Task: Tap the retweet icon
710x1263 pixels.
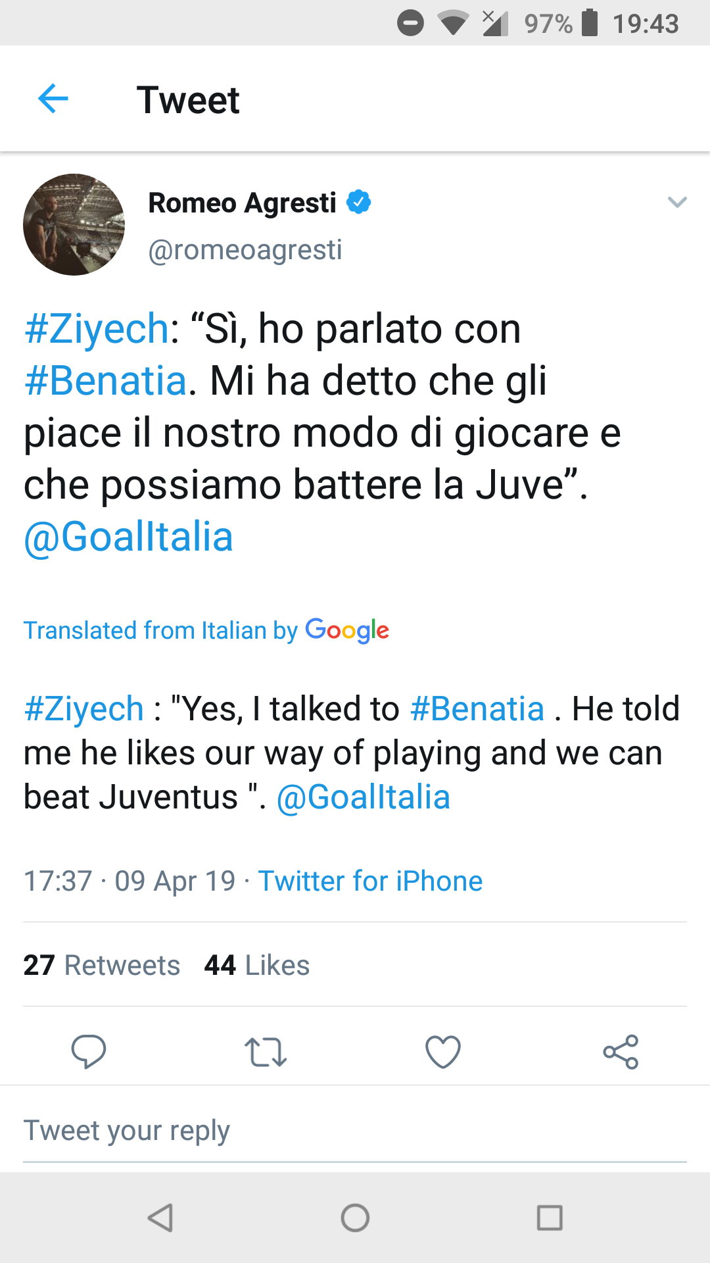Action: coord(266,1051)
